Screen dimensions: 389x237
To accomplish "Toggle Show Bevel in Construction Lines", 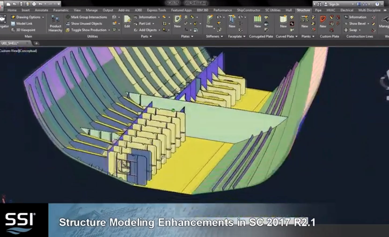I will [x=358, y=23].
